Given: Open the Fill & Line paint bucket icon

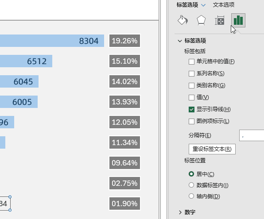Looking at the screenshot, I should click(183, 20).
